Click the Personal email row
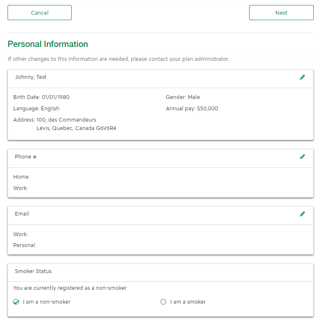Viewport: 320px width, 320px height. (x=25, y=245)
